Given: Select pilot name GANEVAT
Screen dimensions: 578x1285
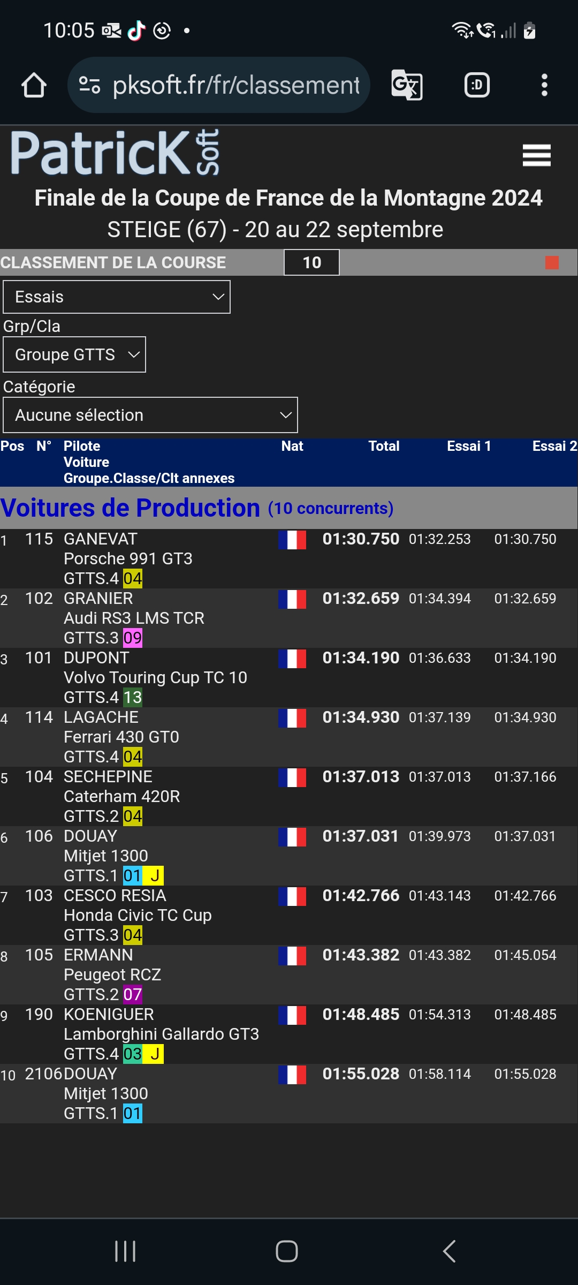Looking at the screenshot, I should point(101,539).
